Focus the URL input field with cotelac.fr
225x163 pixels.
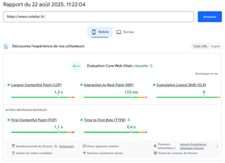pyautogui.click(x=98, y=17)
